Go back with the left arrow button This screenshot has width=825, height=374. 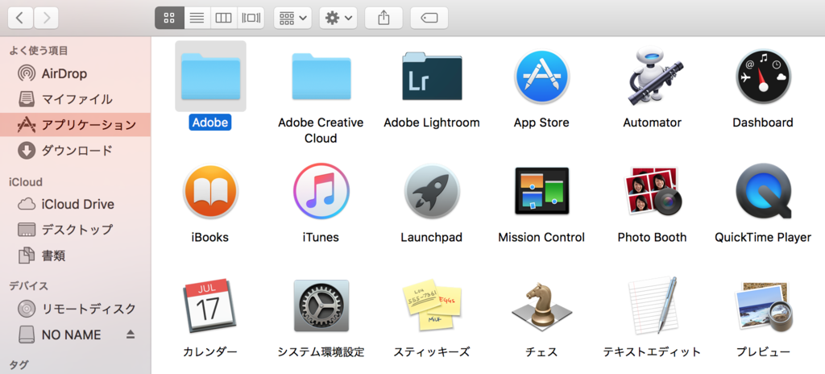click(x=20, y=19)
